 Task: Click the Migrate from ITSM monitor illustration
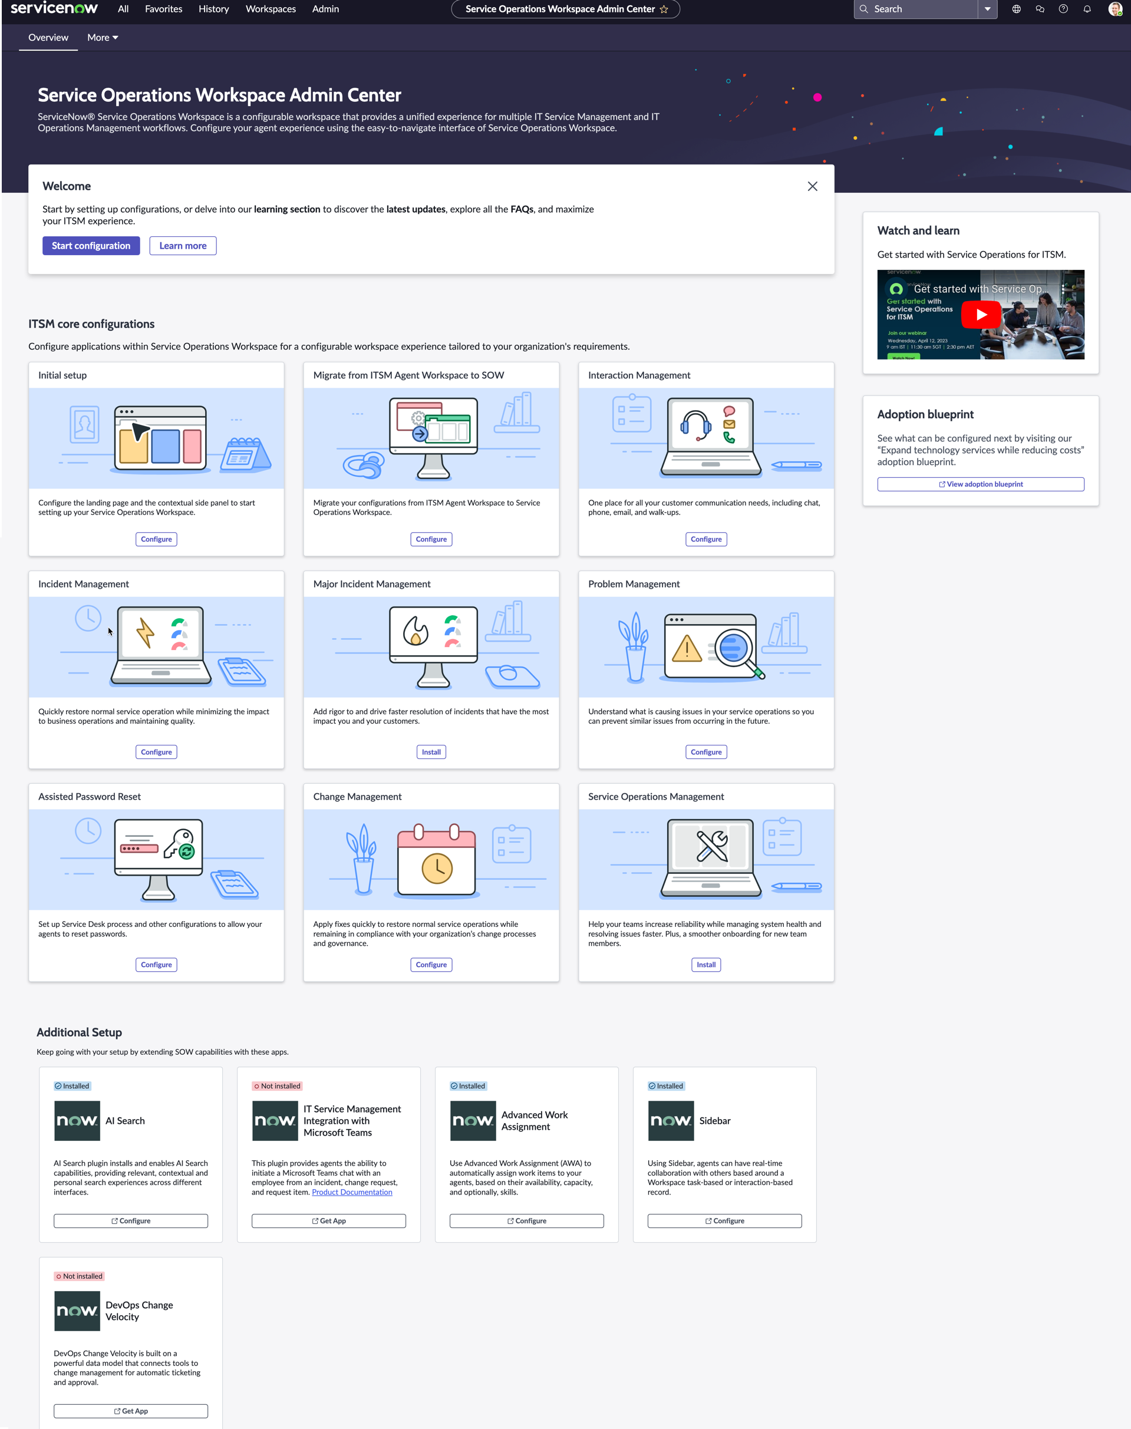coord(431,438)
